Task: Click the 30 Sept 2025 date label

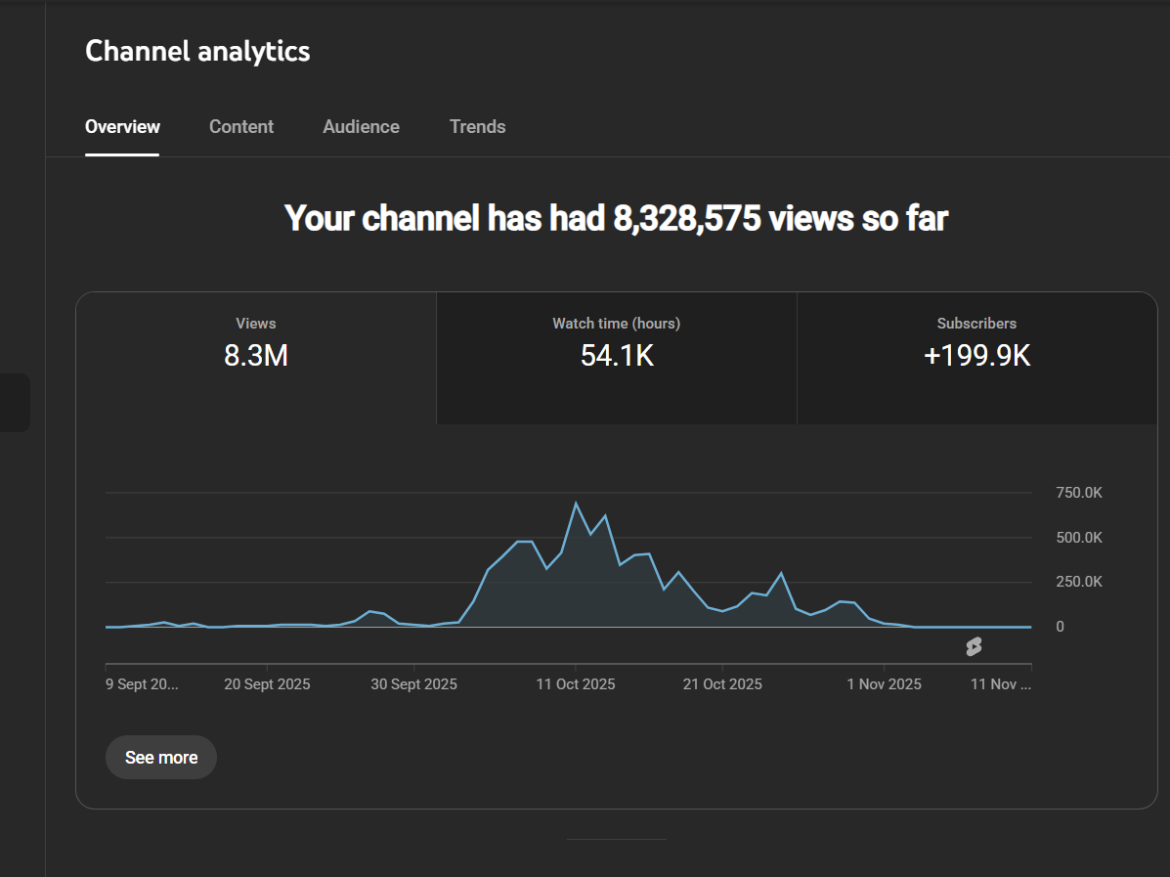Action: 413,684
